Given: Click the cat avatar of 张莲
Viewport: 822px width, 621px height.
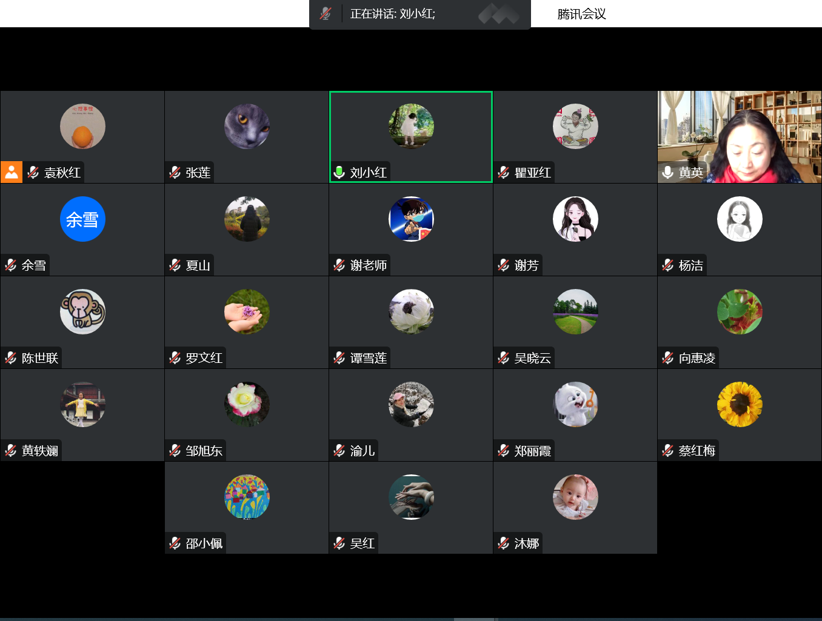Looking at the screenshot, I should tap(247, 126).
